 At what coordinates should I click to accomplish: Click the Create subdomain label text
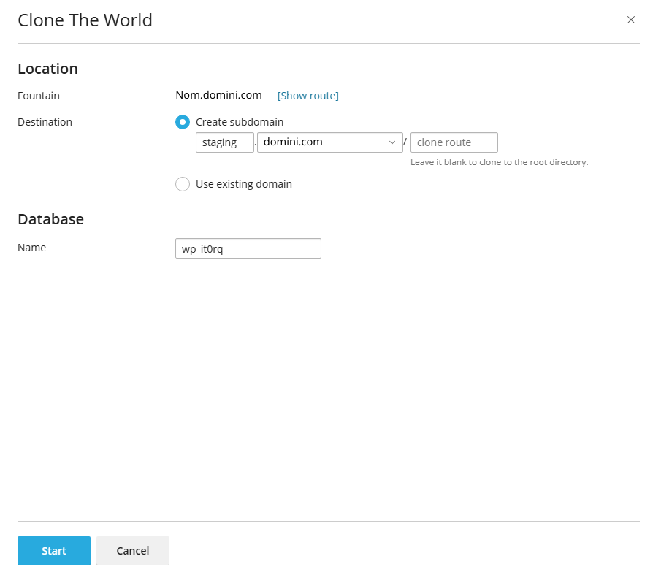[240, 122]
